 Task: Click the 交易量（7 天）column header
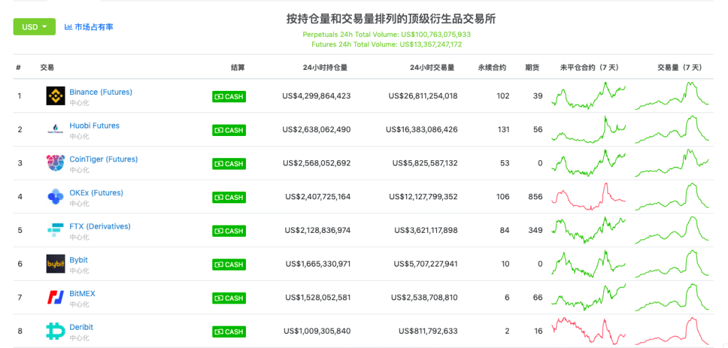(x=679, y=67)
